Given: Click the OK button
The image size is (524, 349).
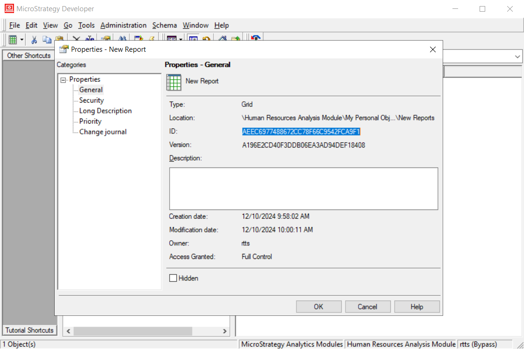Looking at the screenshot, I should pos(318,307).
